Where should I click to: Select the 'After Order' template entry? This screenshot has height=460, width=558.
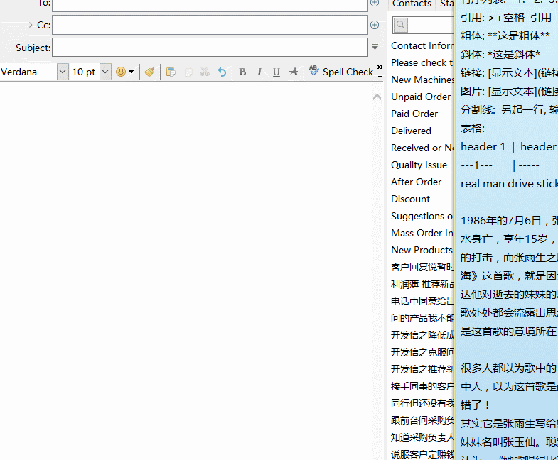[x=416, y=182]
